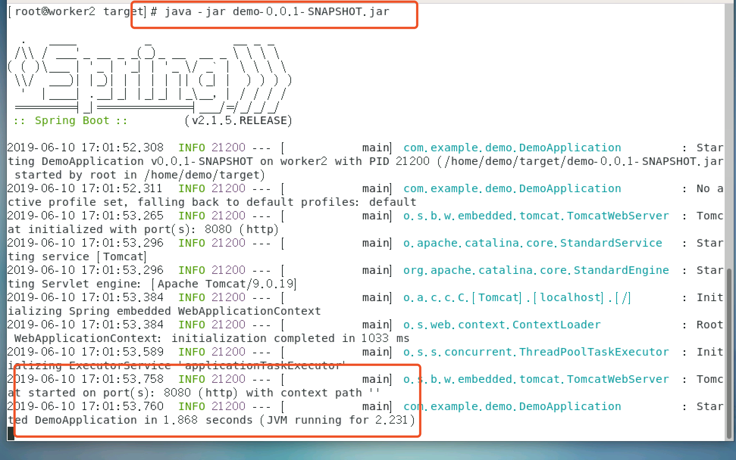
Task: Click timestamp 2019-06-10 17:01:53.760
Action: pyautogui.click(x=86, y=406)
